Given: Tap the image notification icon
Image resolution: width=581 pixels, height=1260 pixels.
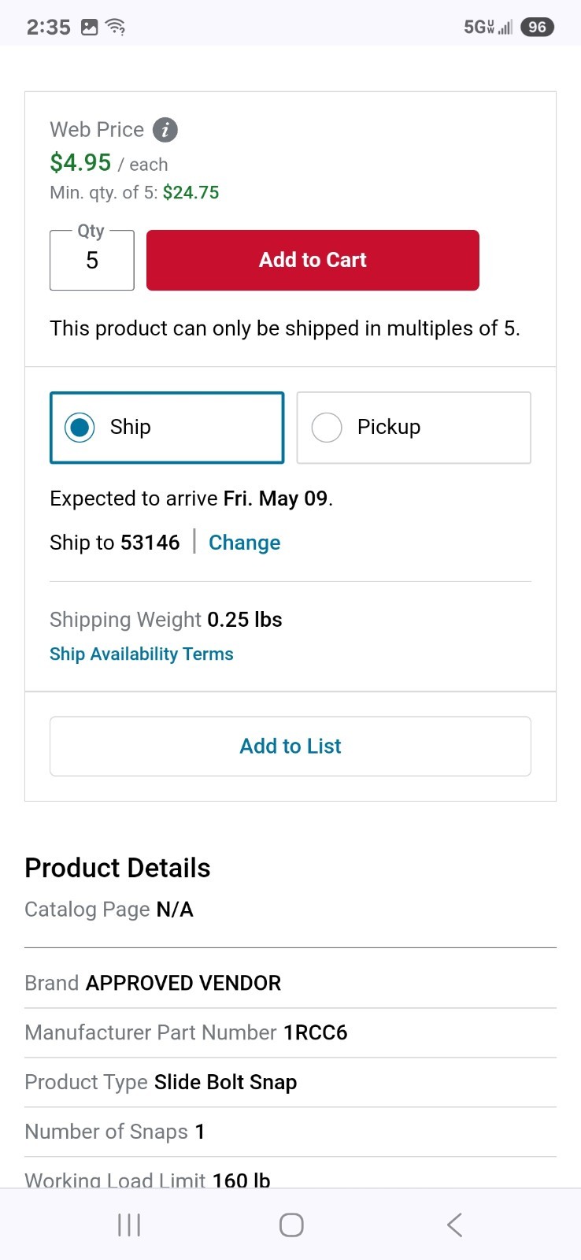Looking at the screenshot, I should click(x=90, y=27).
